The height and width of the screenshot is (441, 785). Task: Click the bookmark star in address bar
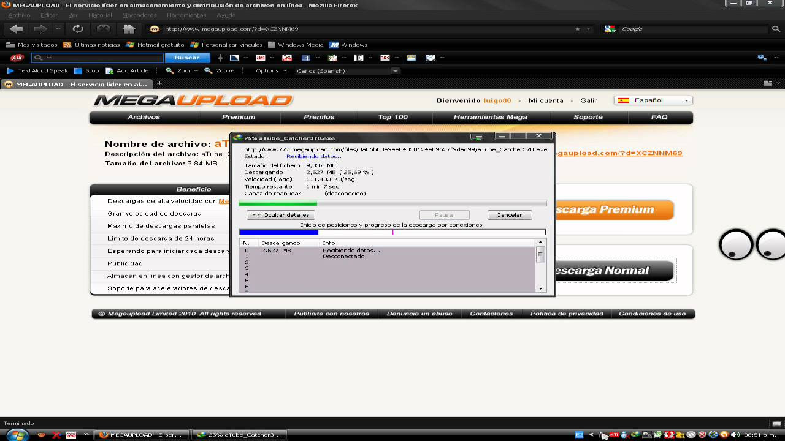click(578, 29)
